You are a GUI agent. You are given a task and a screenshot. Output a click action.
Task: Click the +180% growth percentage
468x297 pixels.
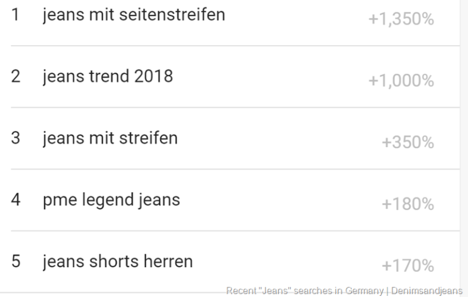click(408, 204)
